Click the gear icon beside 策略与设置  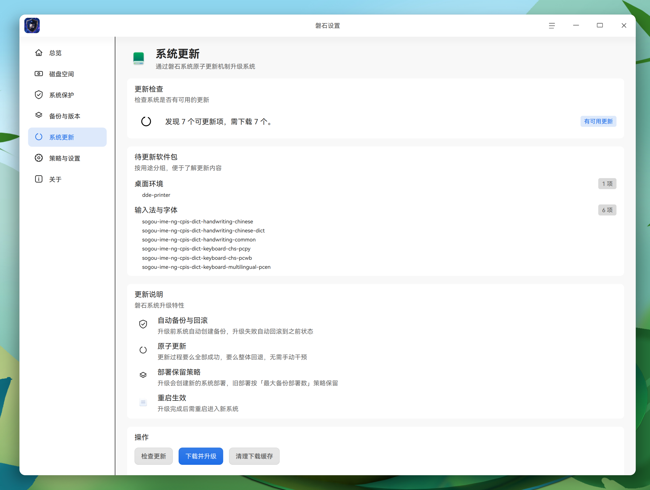tap(39, 158)
